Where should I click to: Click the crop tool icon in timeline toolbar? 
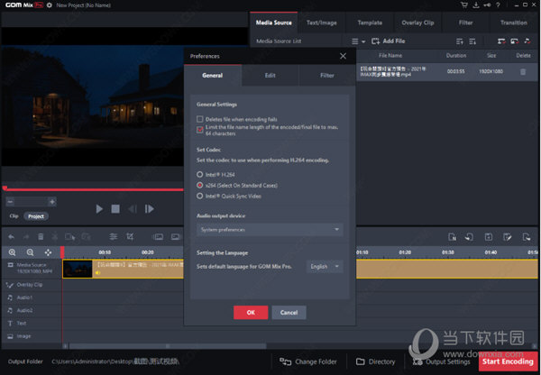point(131,237)
